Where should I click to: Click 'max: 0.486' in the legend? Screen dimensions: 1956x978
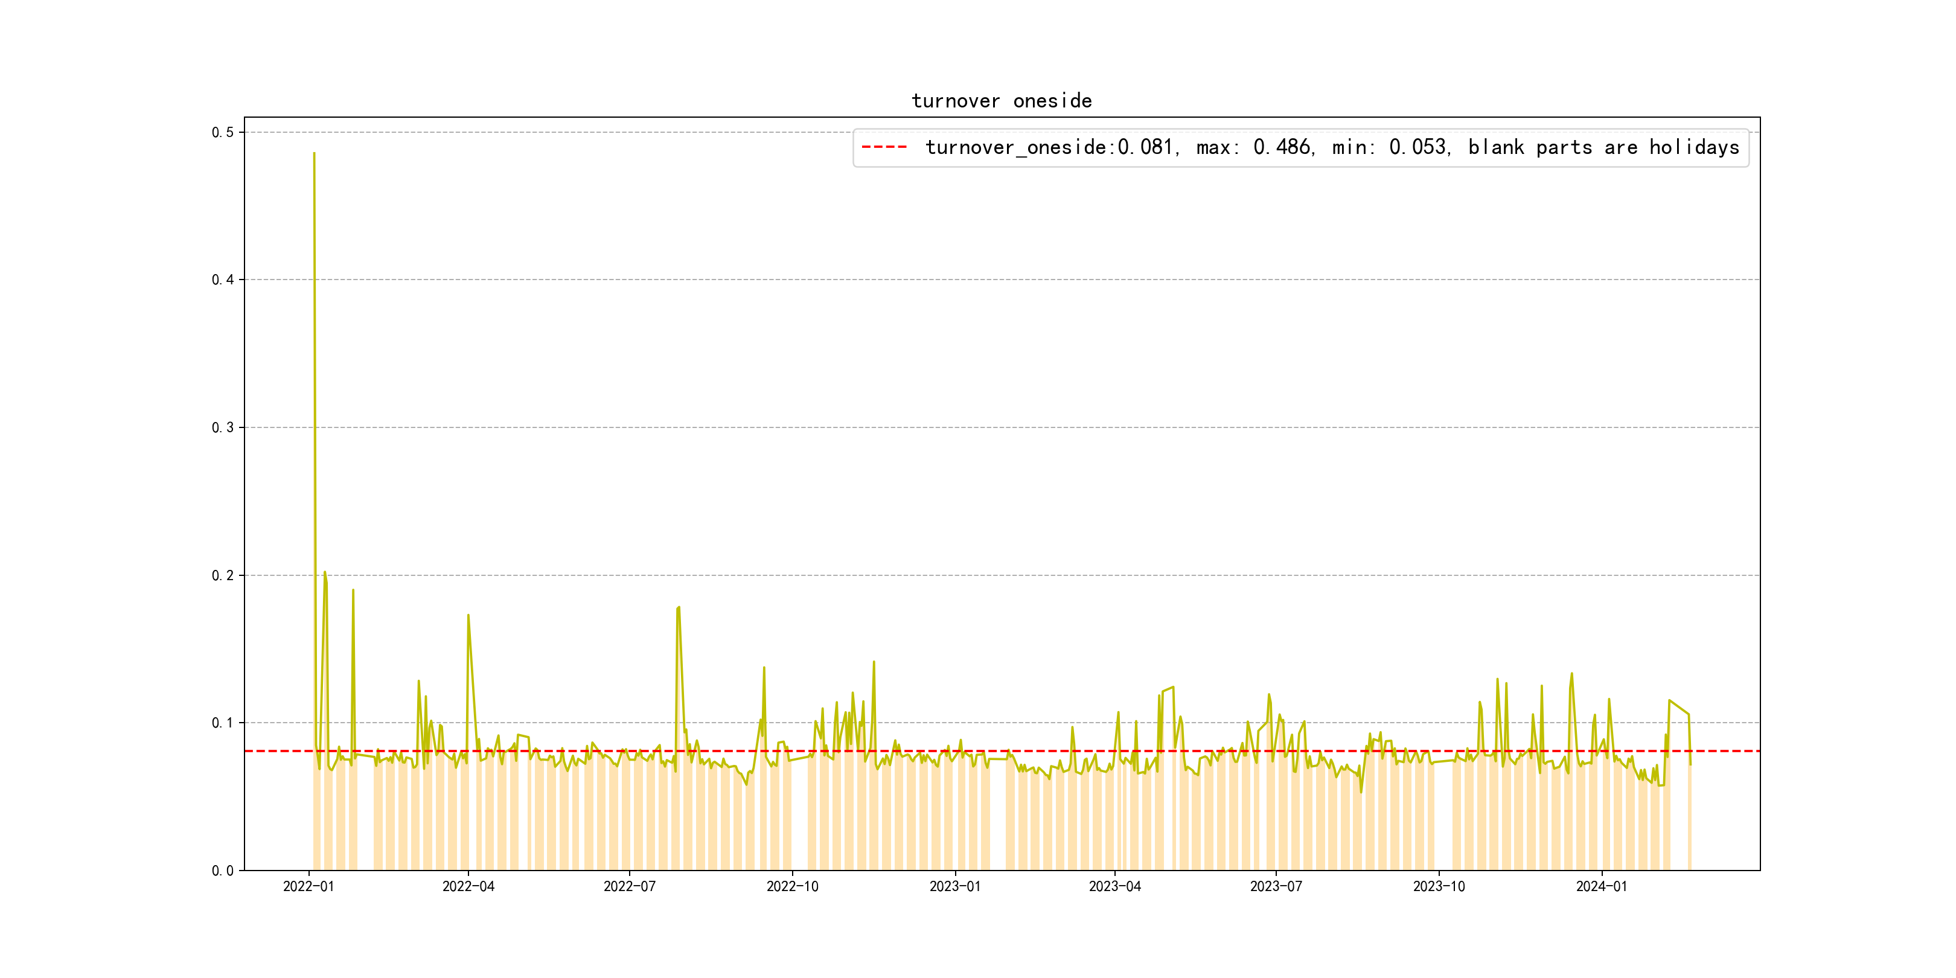coord(1254,147)
